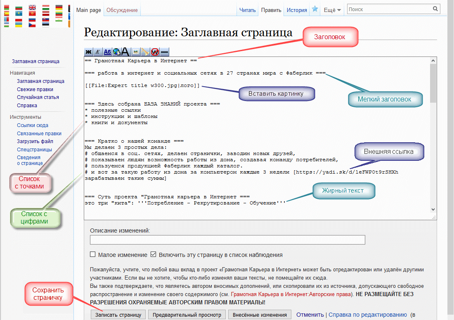Select the Slovakia flag
The height and width of the screenshot is (320, 454).
[x=46, y=19]
